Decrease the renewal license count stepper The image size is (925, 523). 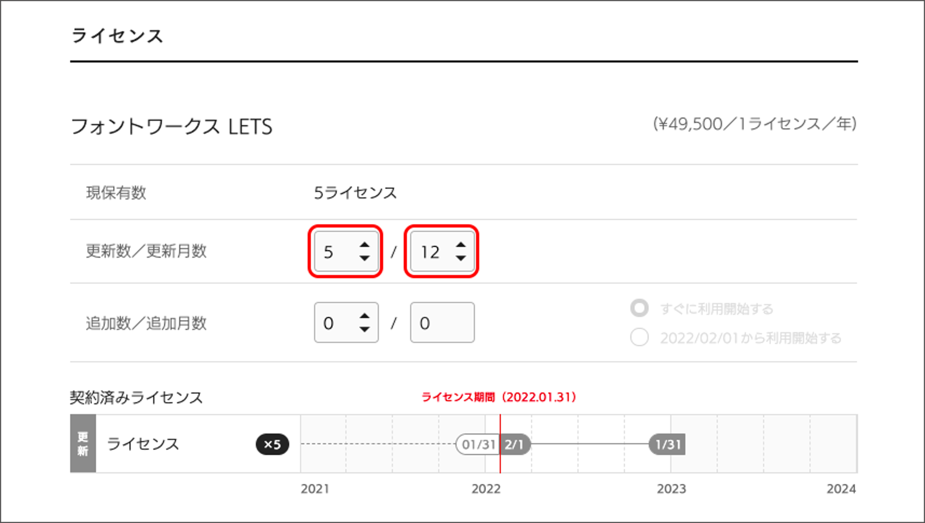[364, 258]
